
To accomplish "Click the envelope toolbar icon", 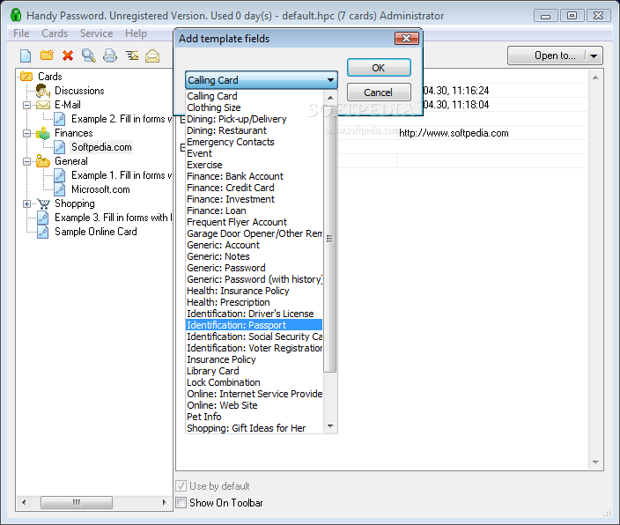I will [152, 56].
